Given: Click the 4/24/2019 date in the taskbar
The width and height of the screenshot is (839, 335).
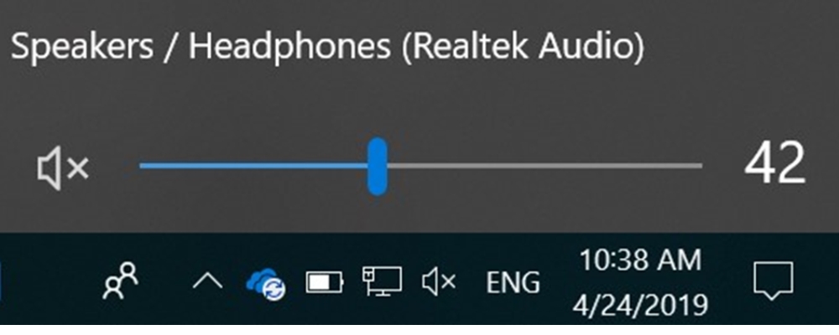Looking at the screenshot, I should [x=640, y=301].
